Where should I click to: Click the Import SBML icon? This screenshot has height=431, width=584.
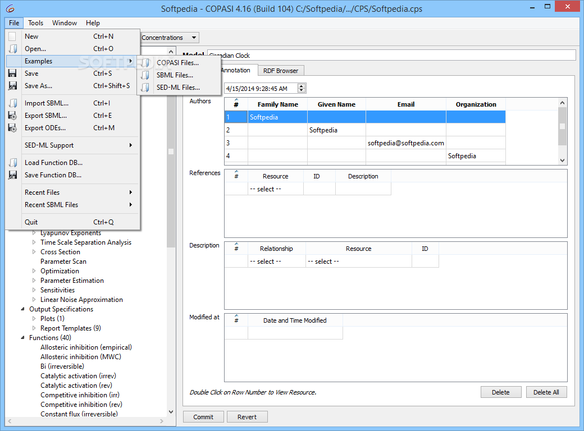click(x=13, y=103)
